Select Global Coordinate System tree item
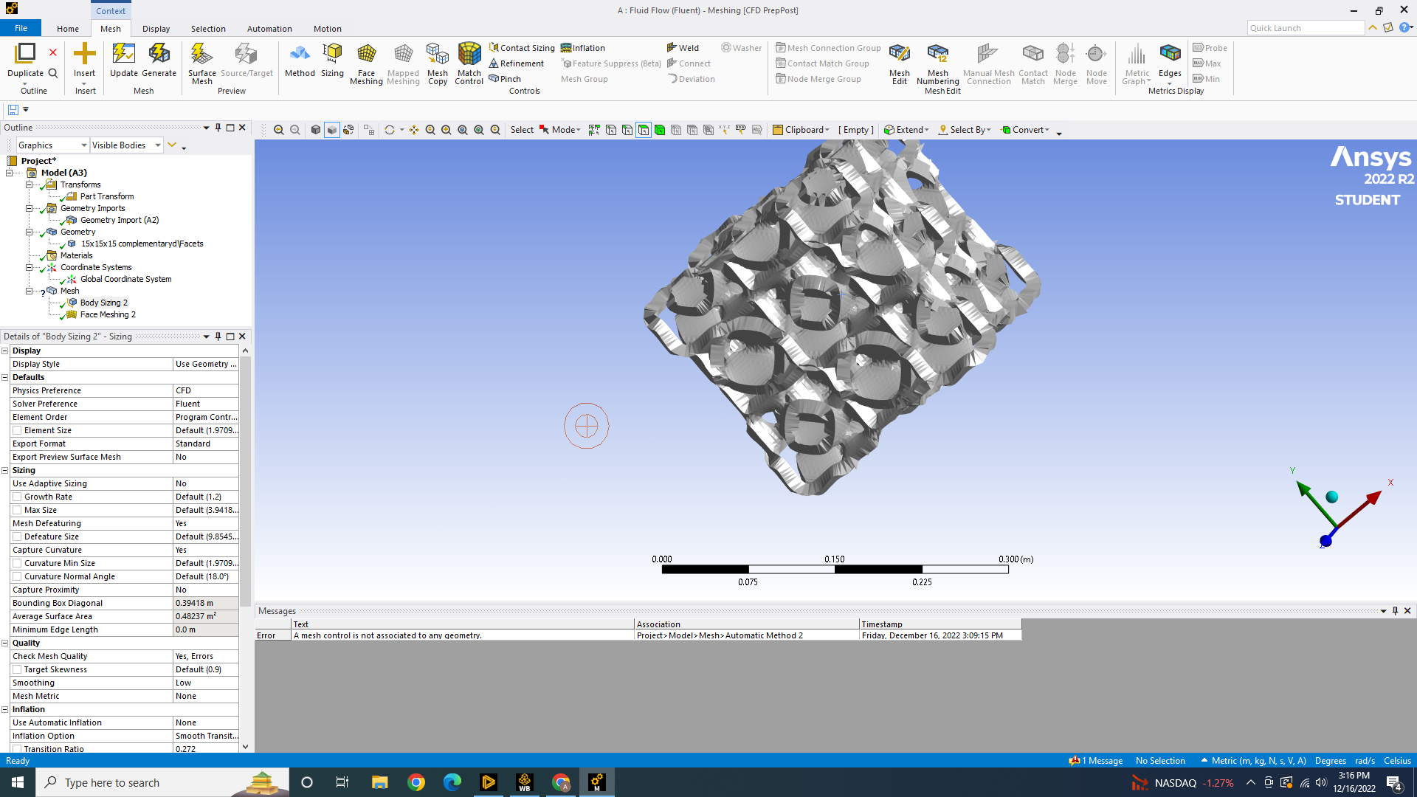Image resolution: width=1417 pixels, height=797 pixels. 125,279
